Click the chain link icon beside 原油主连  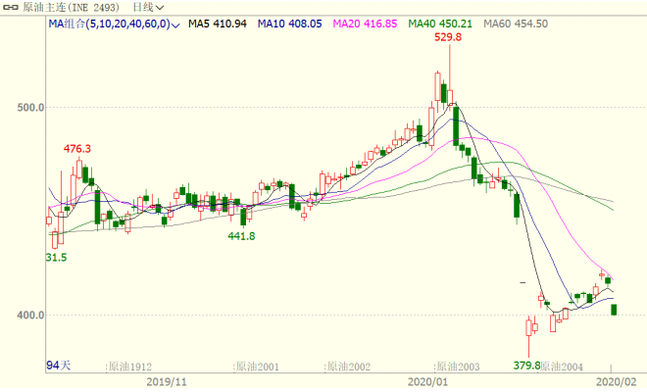pos(11,8)
